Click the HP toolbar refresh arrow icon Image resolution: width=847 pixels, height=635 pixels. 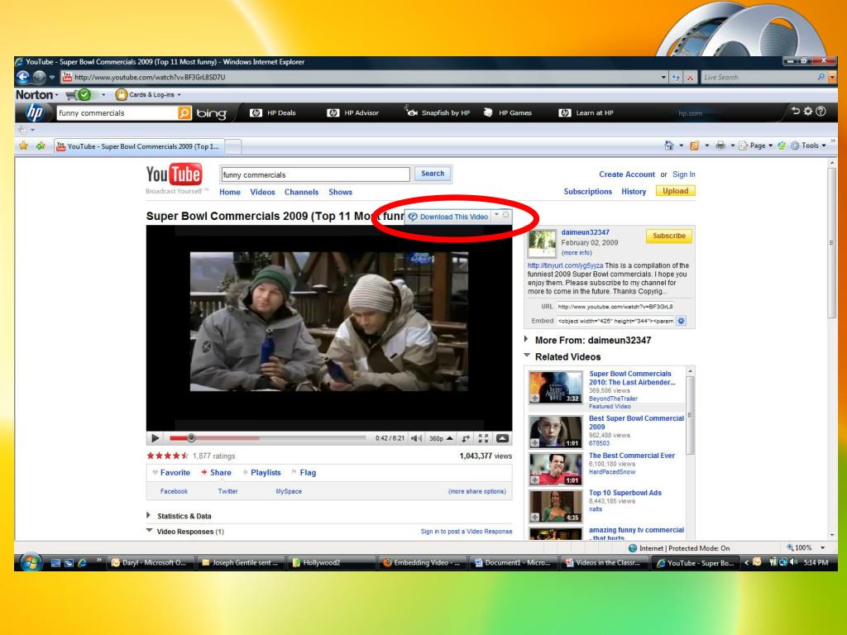tap(795, 112)
